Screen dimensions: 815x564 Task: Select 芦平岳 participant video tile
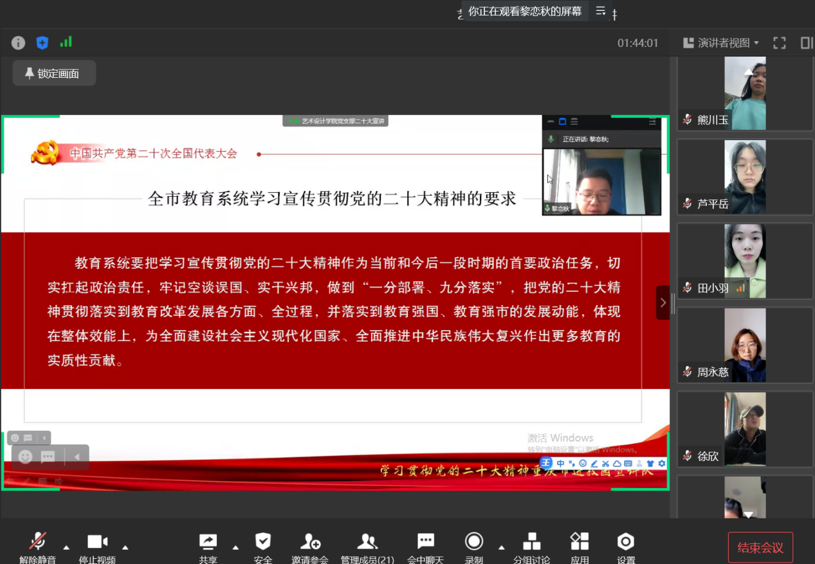745,177
